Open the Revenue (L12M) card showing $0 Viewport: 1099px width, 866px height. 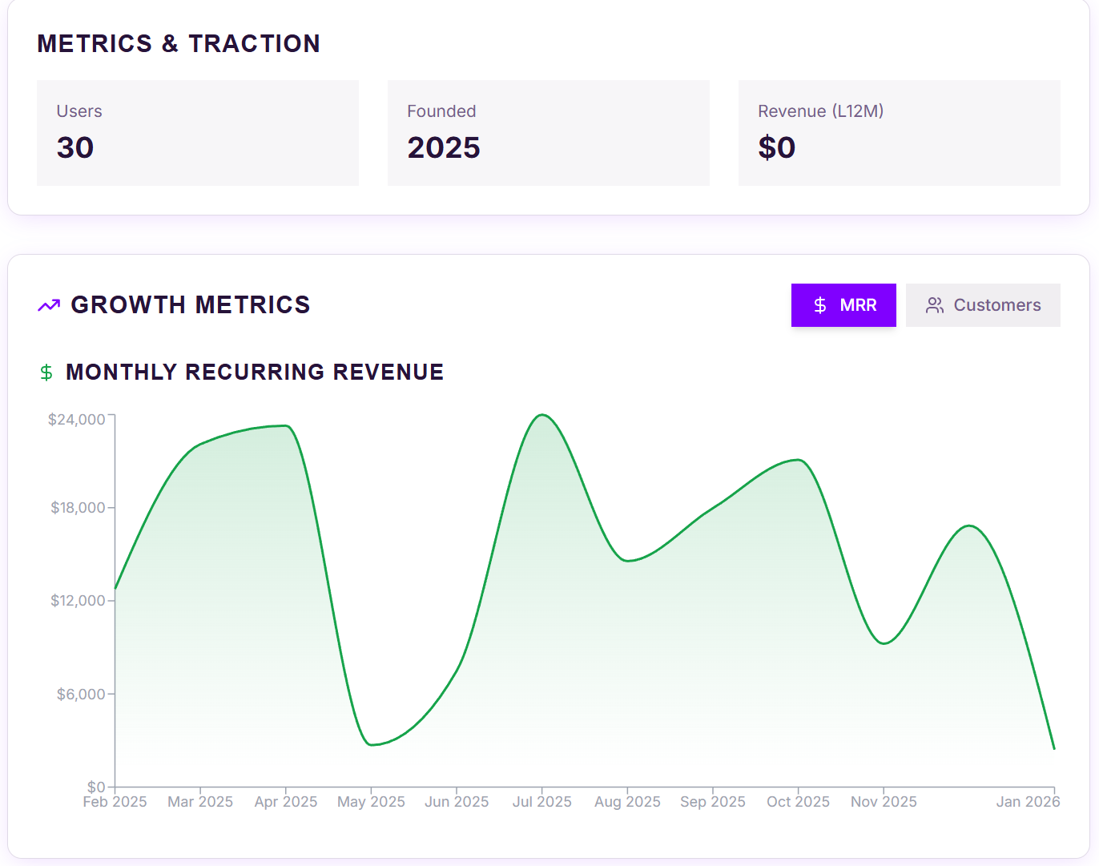(x=899, y=133)
